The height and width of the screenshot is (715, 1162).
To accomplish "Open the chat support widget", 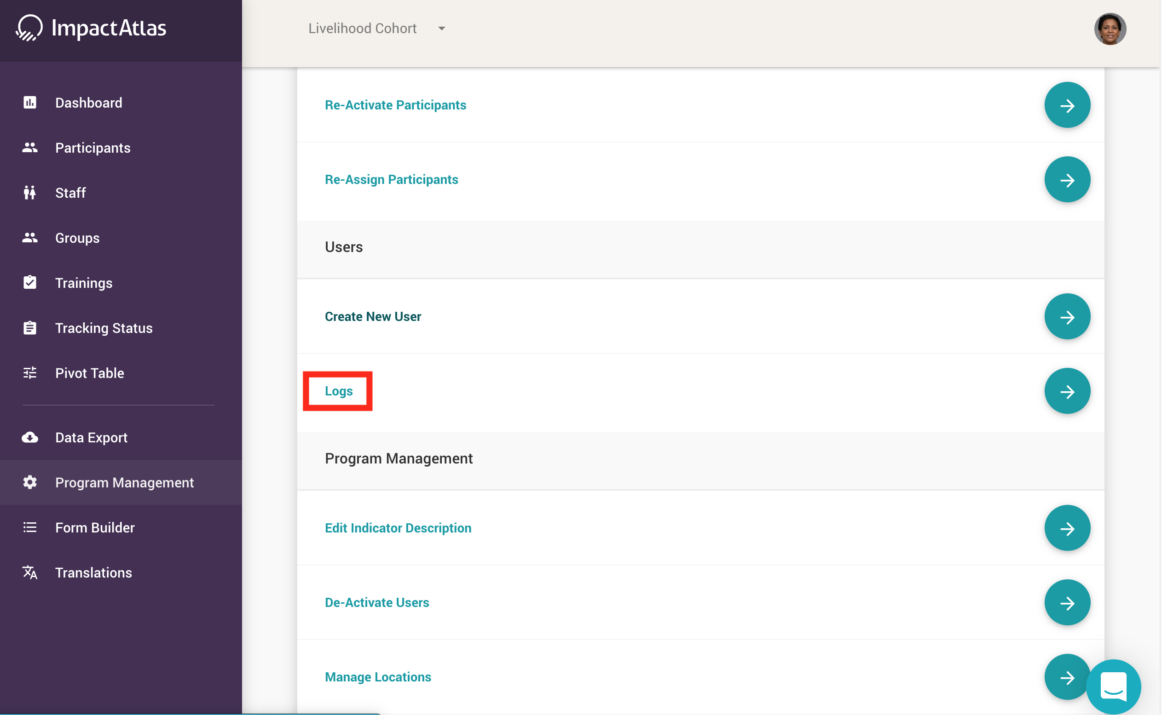I will 1113,686.
